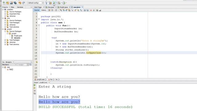Click the Undo toolbar icon
This screenshot has height=111, width=197.
[20, 3]
